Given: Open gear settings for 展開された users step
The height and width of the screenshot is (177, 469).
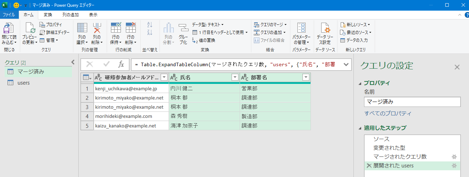Looking at the screenshot, I should point(454,166).
